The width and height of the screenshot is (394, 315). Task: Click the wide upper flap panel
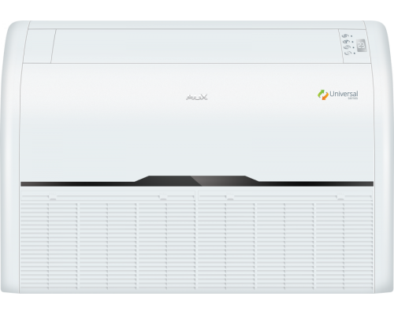pyautogui.click(x=197, y=46)
